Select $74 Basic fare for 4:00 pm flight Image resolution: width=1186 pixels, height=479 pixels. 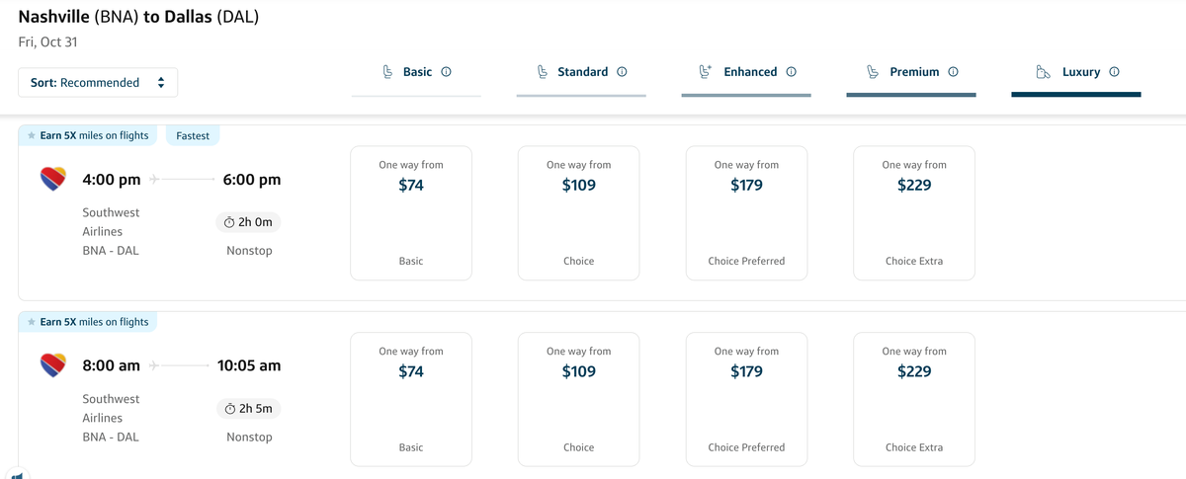click(411, 213)
